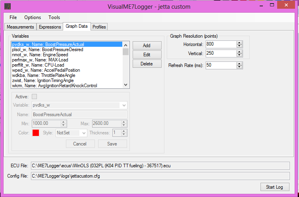
Task: Increase Refresh Rate with up arrow
Action: (239, 64)
